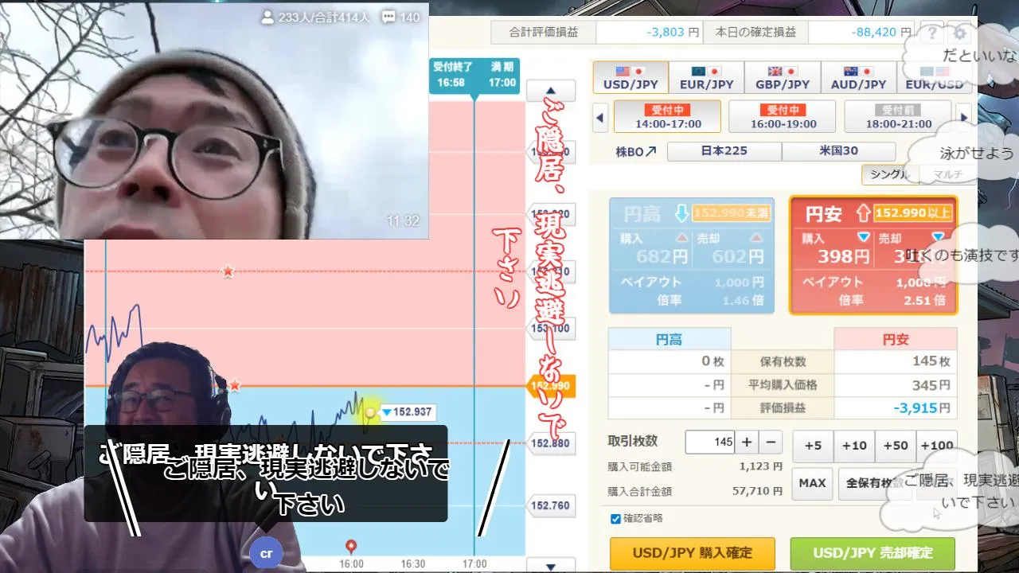Click the 平均購入価格 value 345円
Screen dimensions: 1019x573
pos(931,384)
